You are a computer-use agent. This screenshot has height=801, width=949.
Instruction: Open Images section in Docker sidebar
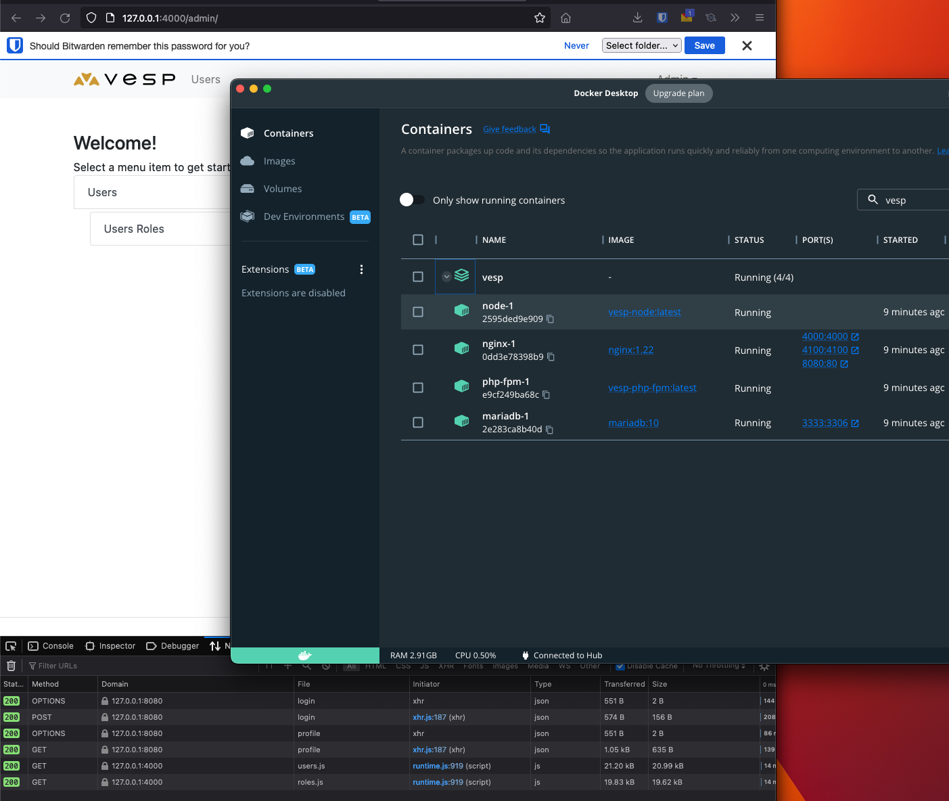click(279, 161)
